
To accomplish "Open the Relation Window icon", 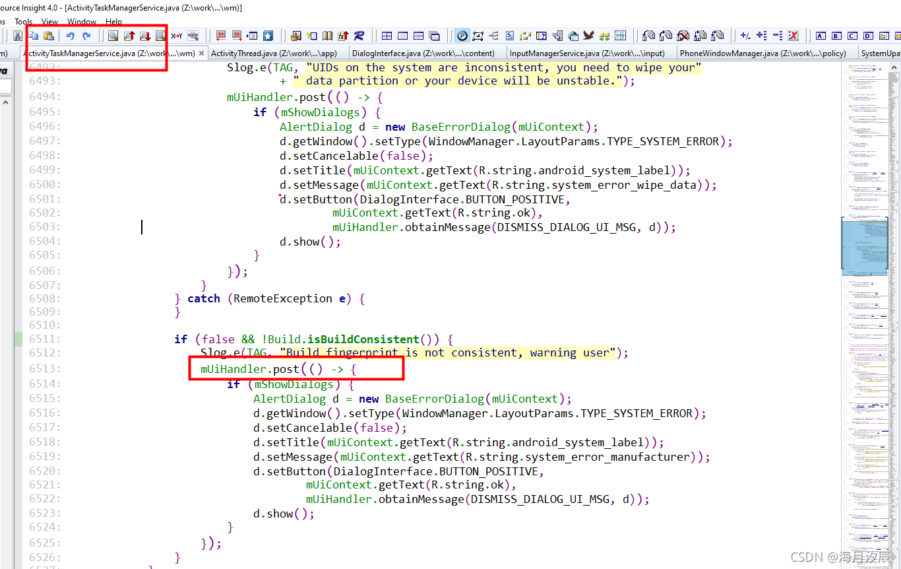I will [x=492, y=36].
